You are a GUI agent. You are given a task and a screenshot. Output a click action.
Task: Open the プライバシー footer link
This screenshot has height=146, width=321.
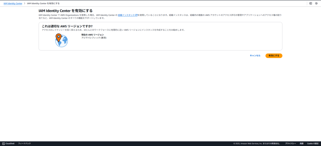(291, 143)
